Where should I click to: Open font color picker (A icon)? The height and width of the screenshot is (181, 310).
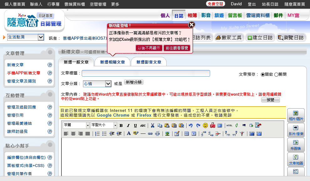[x=129, y=133]
